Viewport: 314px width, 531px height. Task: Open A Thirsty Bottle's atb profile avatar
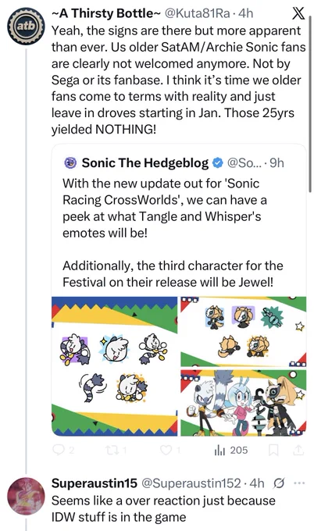(x=26, y=27)
